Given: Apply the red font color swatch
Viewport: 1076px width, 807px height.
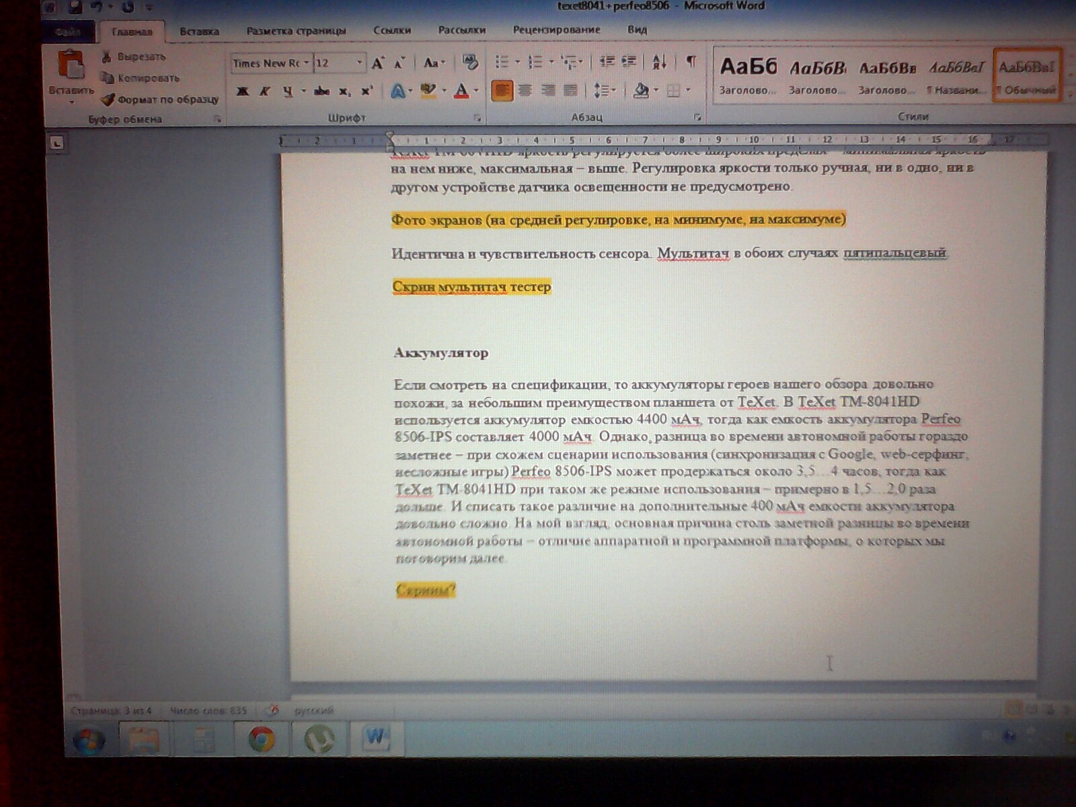Looking at the screenshot, I should [461, 91].
